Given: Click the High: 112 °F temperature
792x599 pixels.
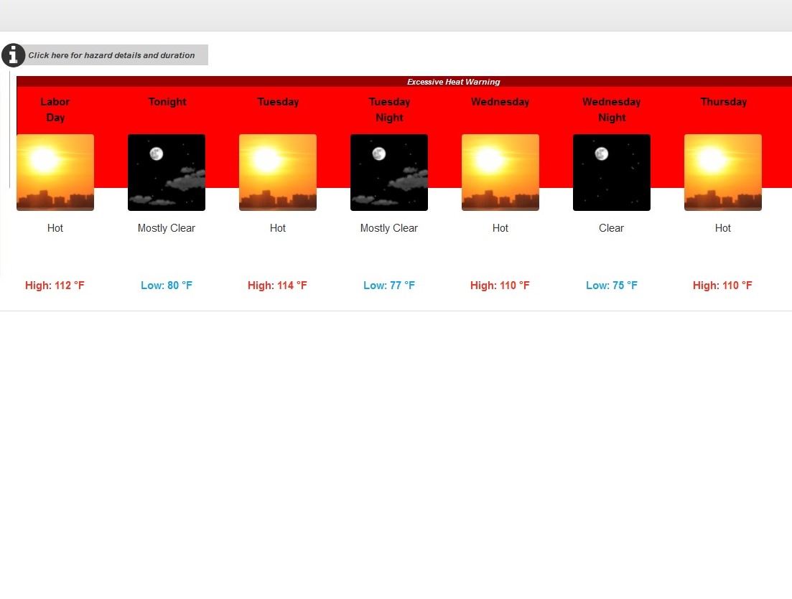Looking at the screenshot, I should coord(55,286).
